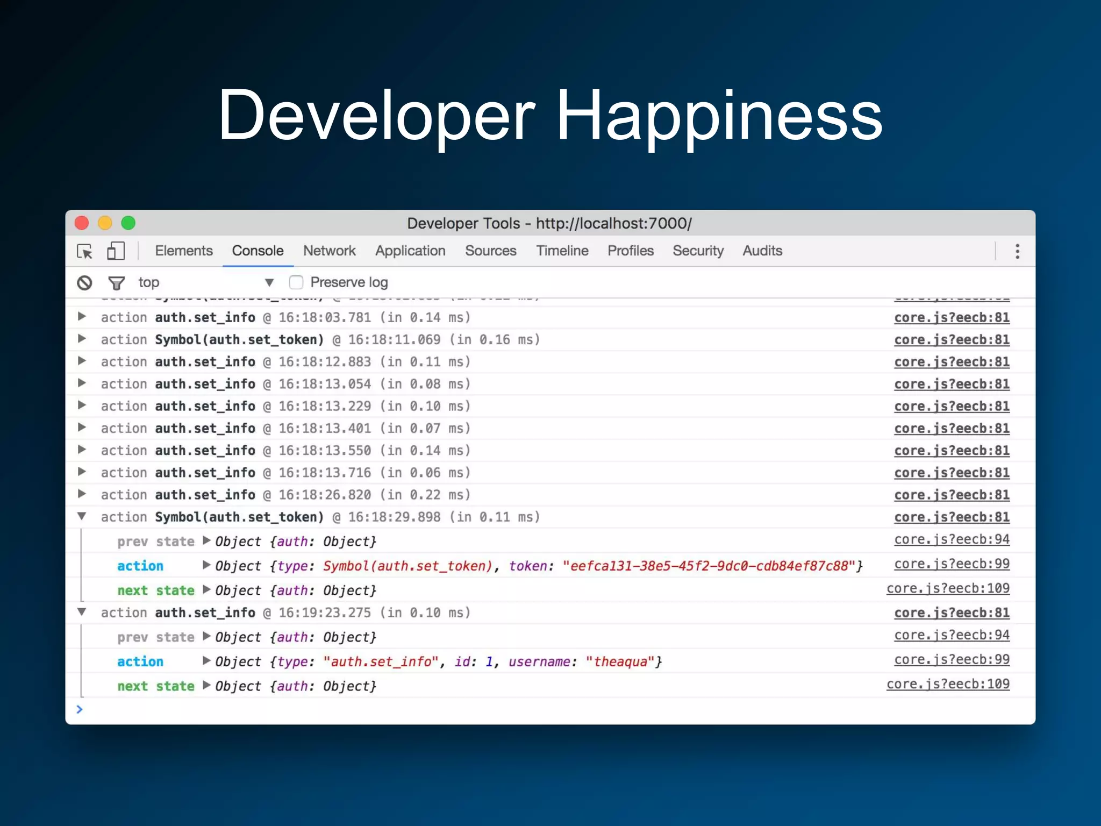Screen dimensions: 1101x826
Task: Go to the Profiles tab
Action: [x=631, y=251]
